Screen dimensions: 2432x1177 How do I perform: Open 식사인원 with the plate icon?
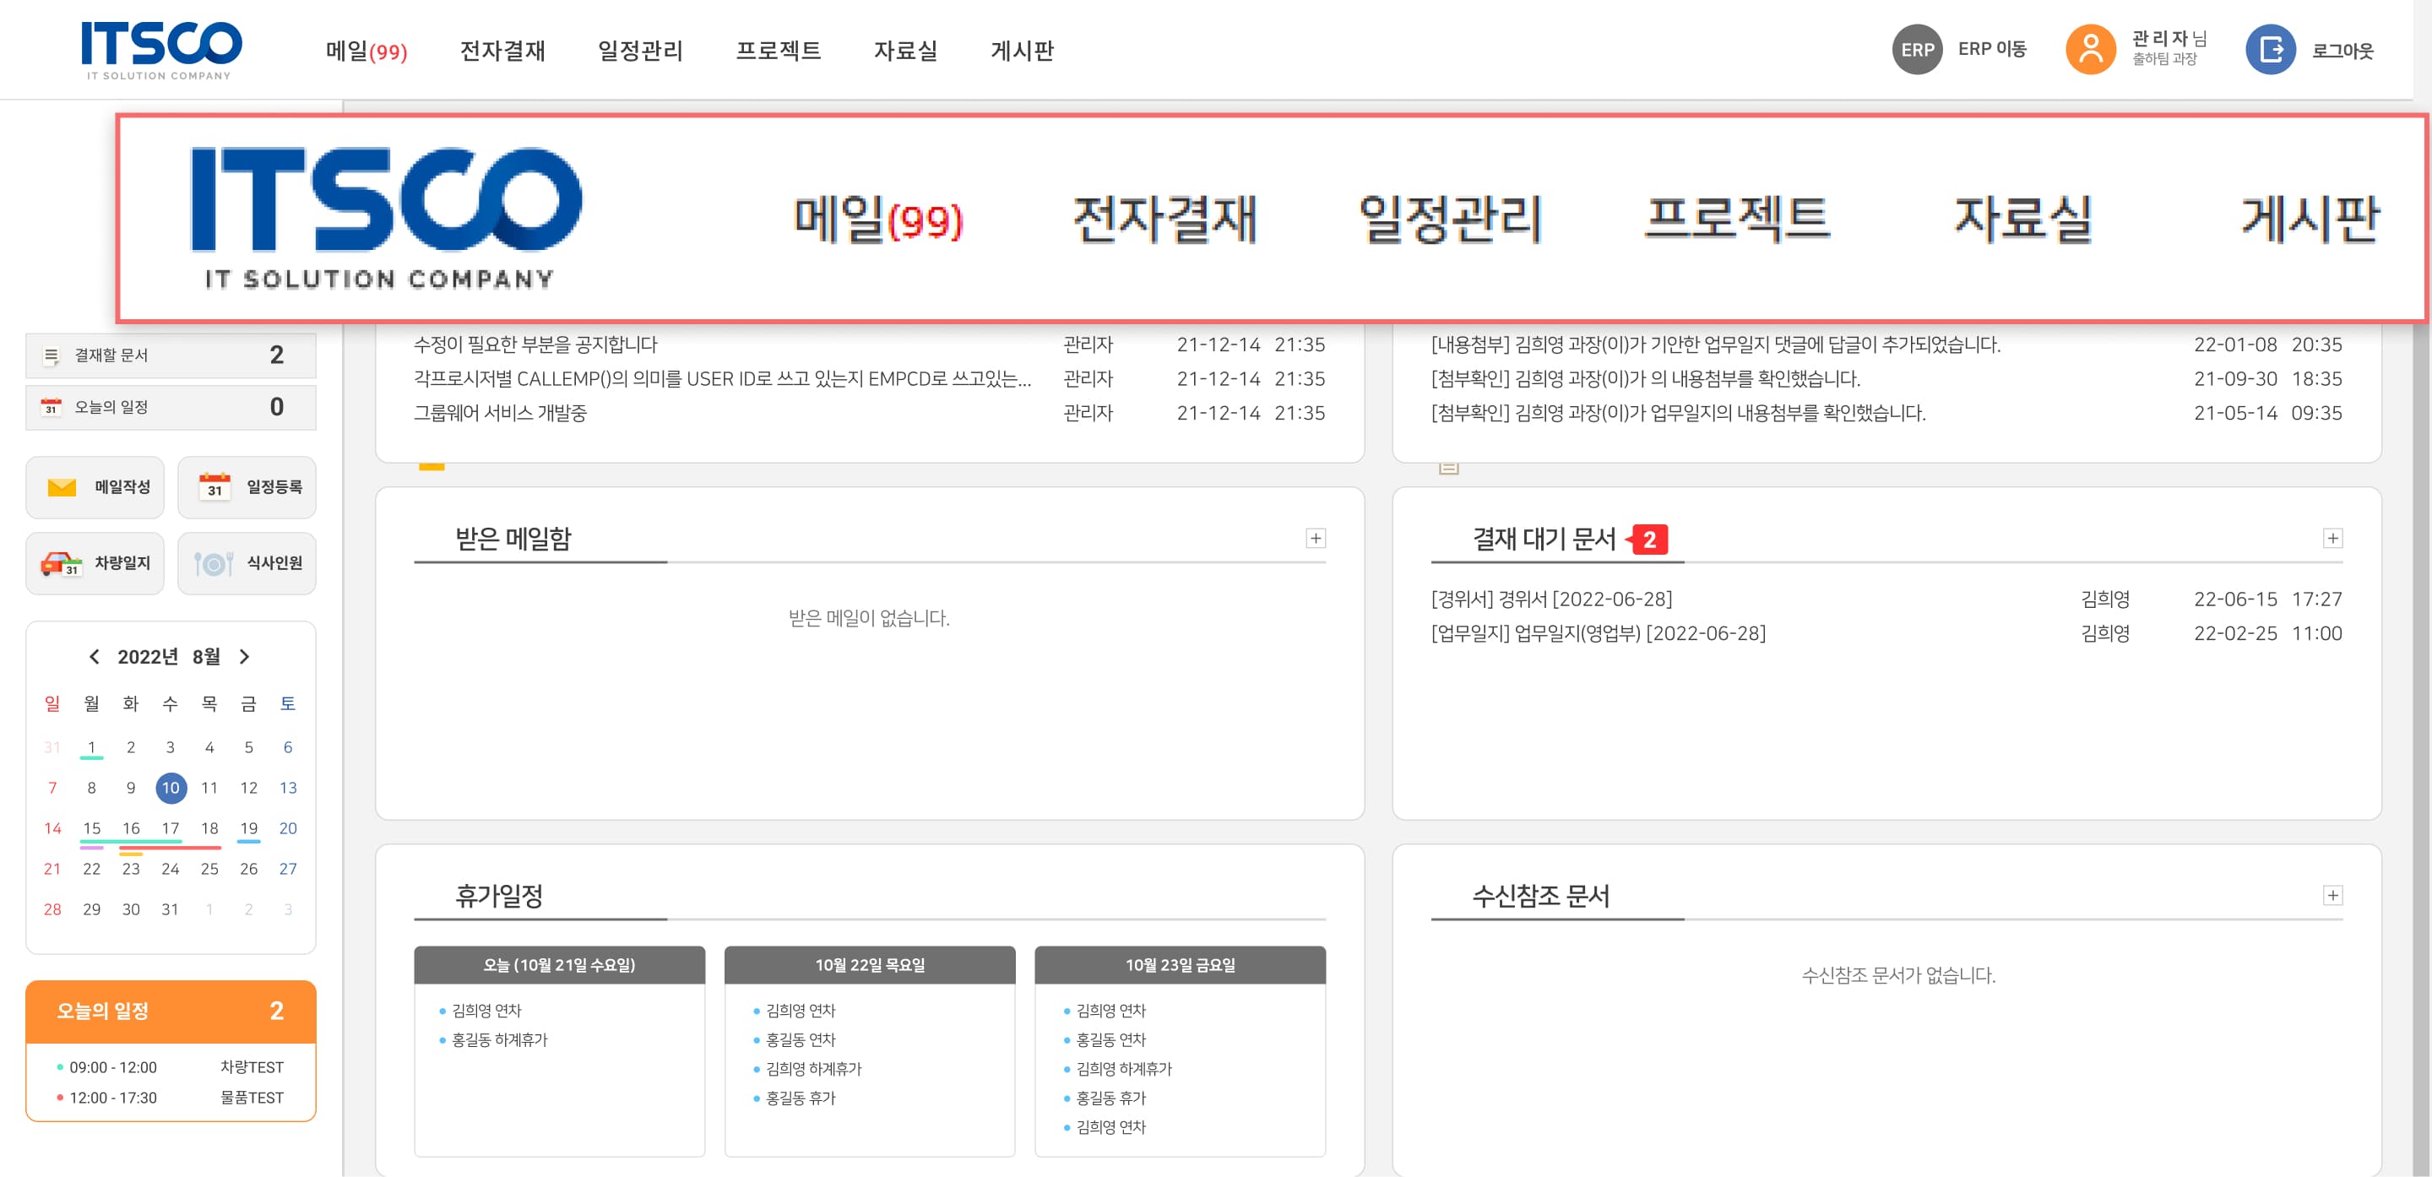coord(247,563)
